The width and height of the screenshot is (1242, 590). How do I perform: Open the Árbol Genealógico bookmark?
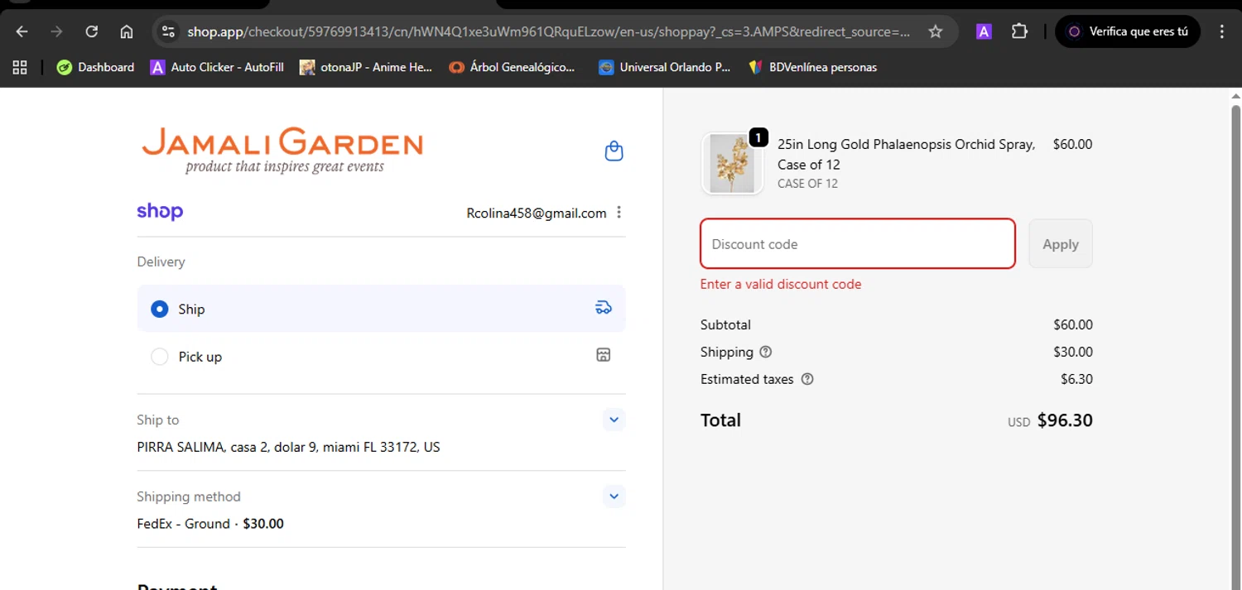[512, 67]
